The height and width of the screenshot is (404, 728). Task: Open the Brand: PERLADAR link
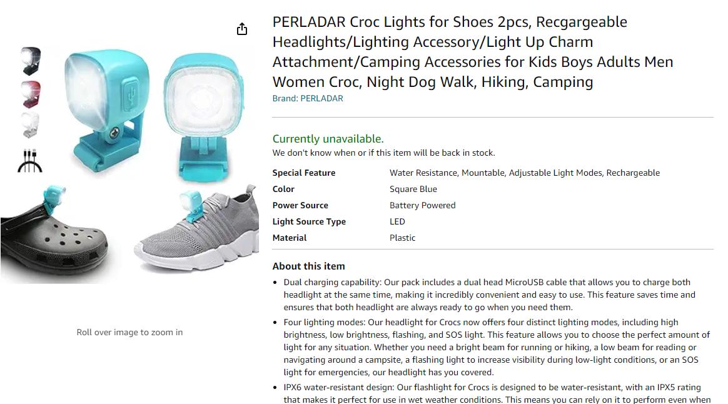click(308, 98)
